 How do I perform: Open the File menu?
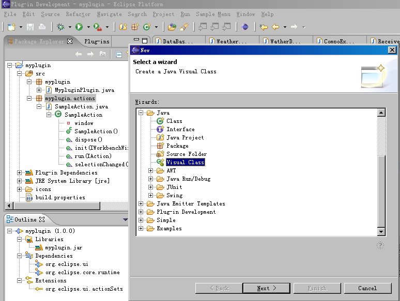point(10,14)
